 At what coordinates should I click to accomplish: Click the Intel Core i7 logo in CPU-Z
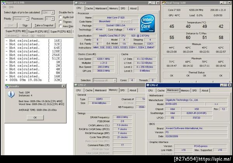tap(147, 23)
